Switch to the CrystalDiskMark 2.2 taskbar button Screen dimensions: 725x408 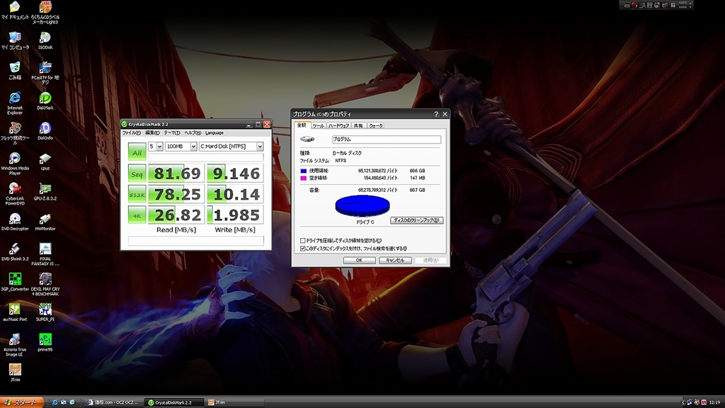coord(174,402)
